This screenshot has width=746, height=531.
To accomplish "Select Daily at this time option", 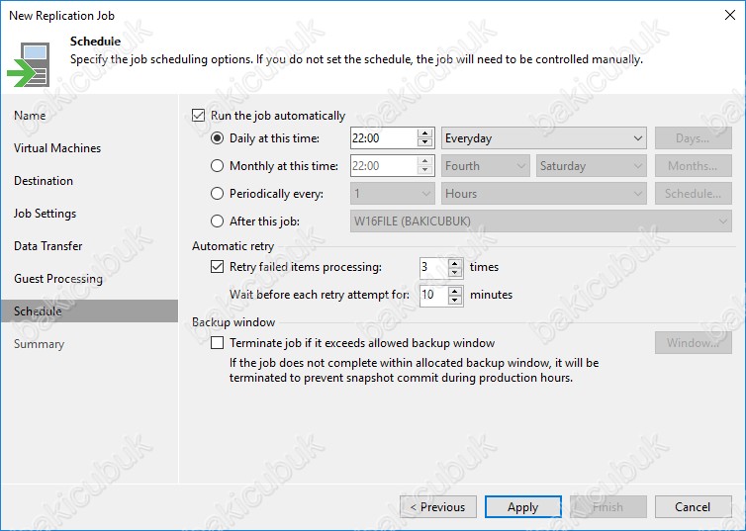I will coord(217,138).
